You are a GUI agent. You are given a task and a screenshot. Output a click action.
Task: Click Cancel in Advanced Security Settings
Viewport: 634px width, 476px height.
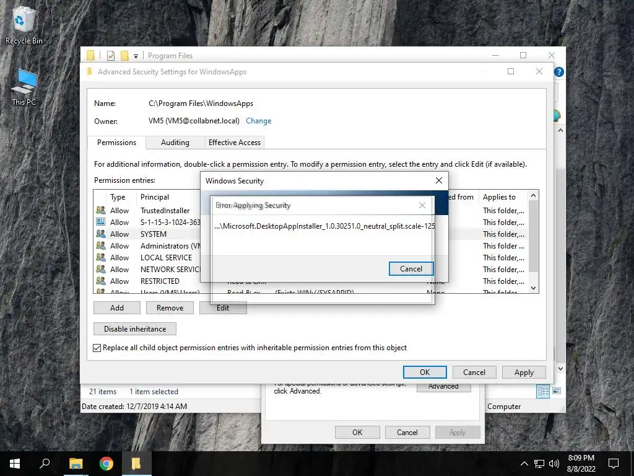[x=474, y=372]
